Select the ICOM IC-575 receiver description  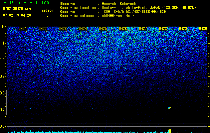pyautogui.click(x=134, y=12)
